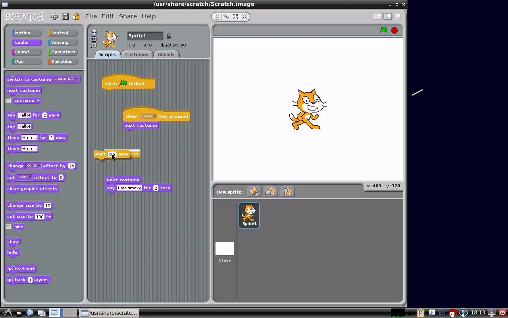Image resolution: width=508 pixels, height=318 pixels.
Task: Open the Sound blocks category
Action: 26,52
